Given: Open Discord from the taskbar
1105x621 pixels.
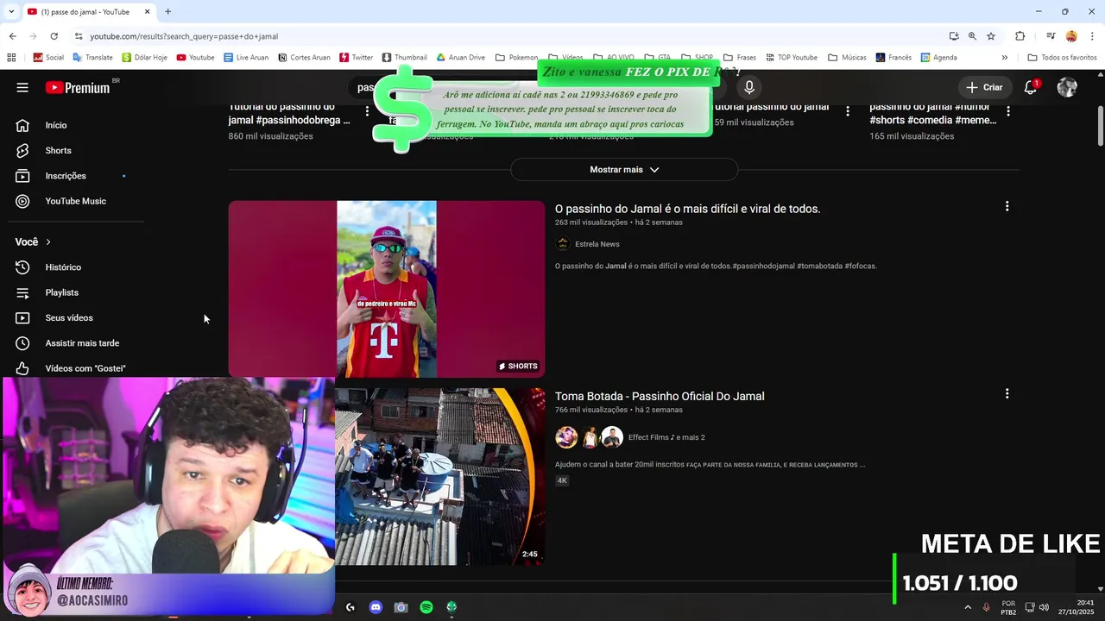Looking at the screenshot, I should click(376, 607).
